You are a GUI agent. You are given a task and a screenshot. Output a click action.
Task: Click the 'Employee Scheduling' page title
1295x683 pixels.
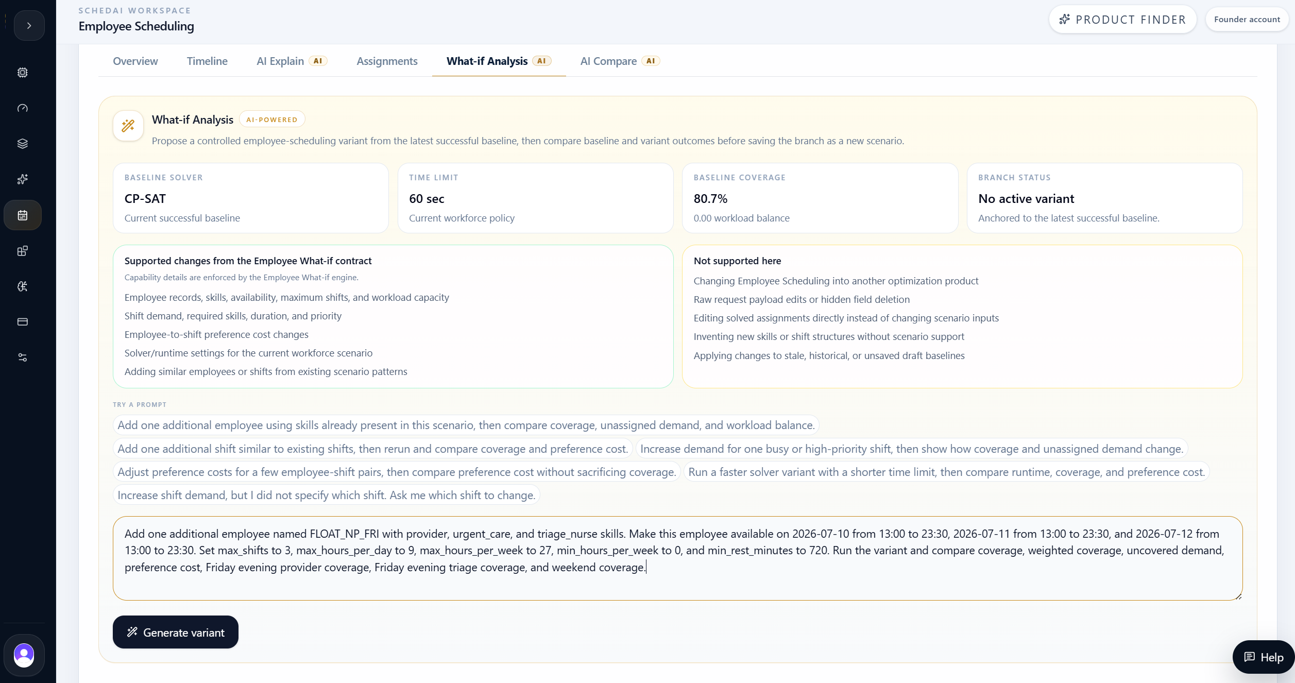pyautogui.click(x=137, y=26)
